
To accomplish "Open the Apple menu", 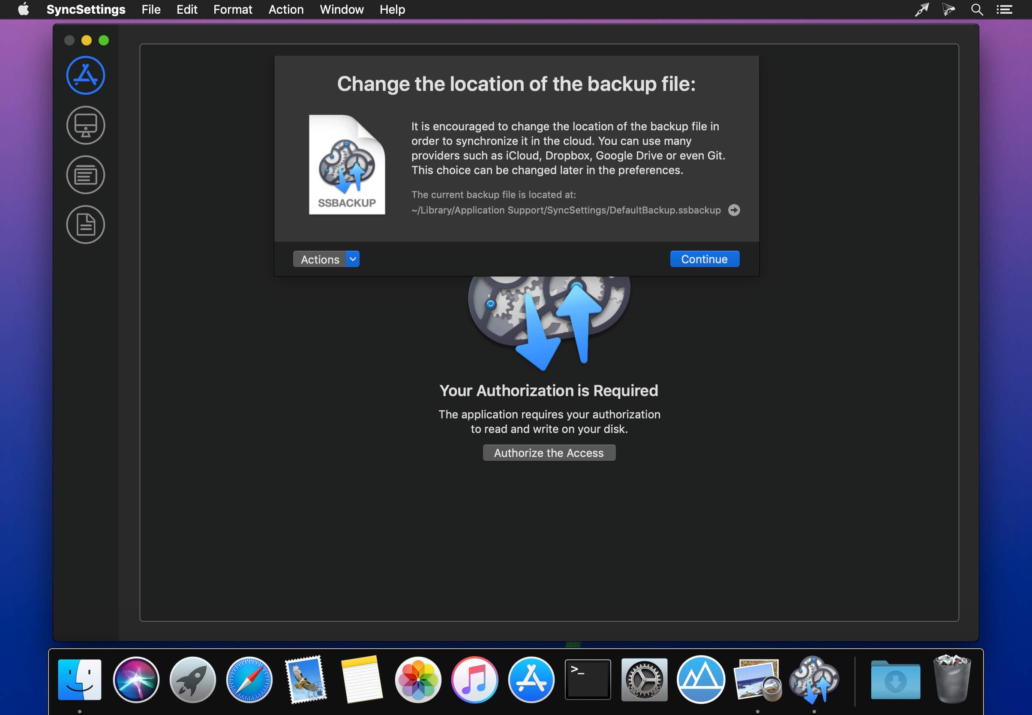I will click(x=23, y=9).
